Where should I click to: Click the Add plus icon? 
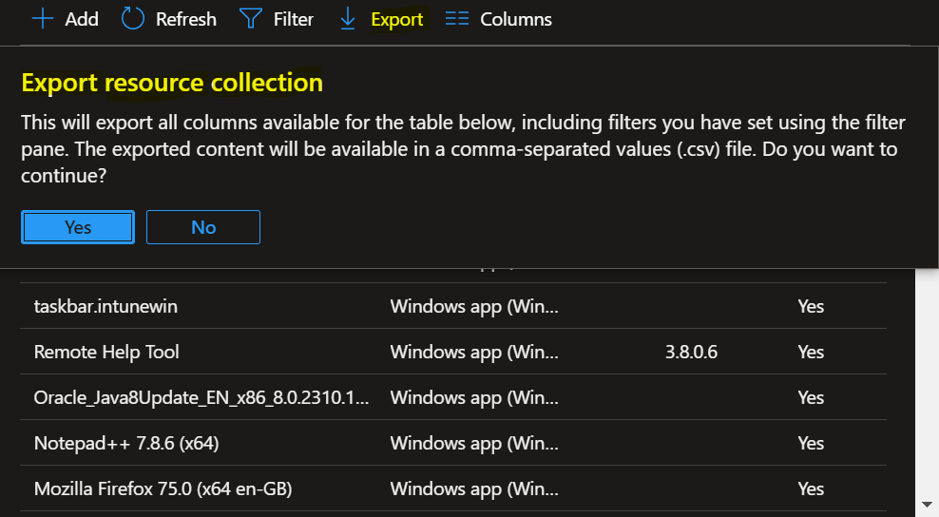click(x=43, y=19)
